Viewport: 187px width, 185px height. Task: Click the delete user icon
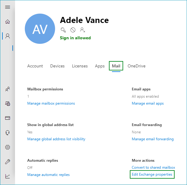[83, 30]
